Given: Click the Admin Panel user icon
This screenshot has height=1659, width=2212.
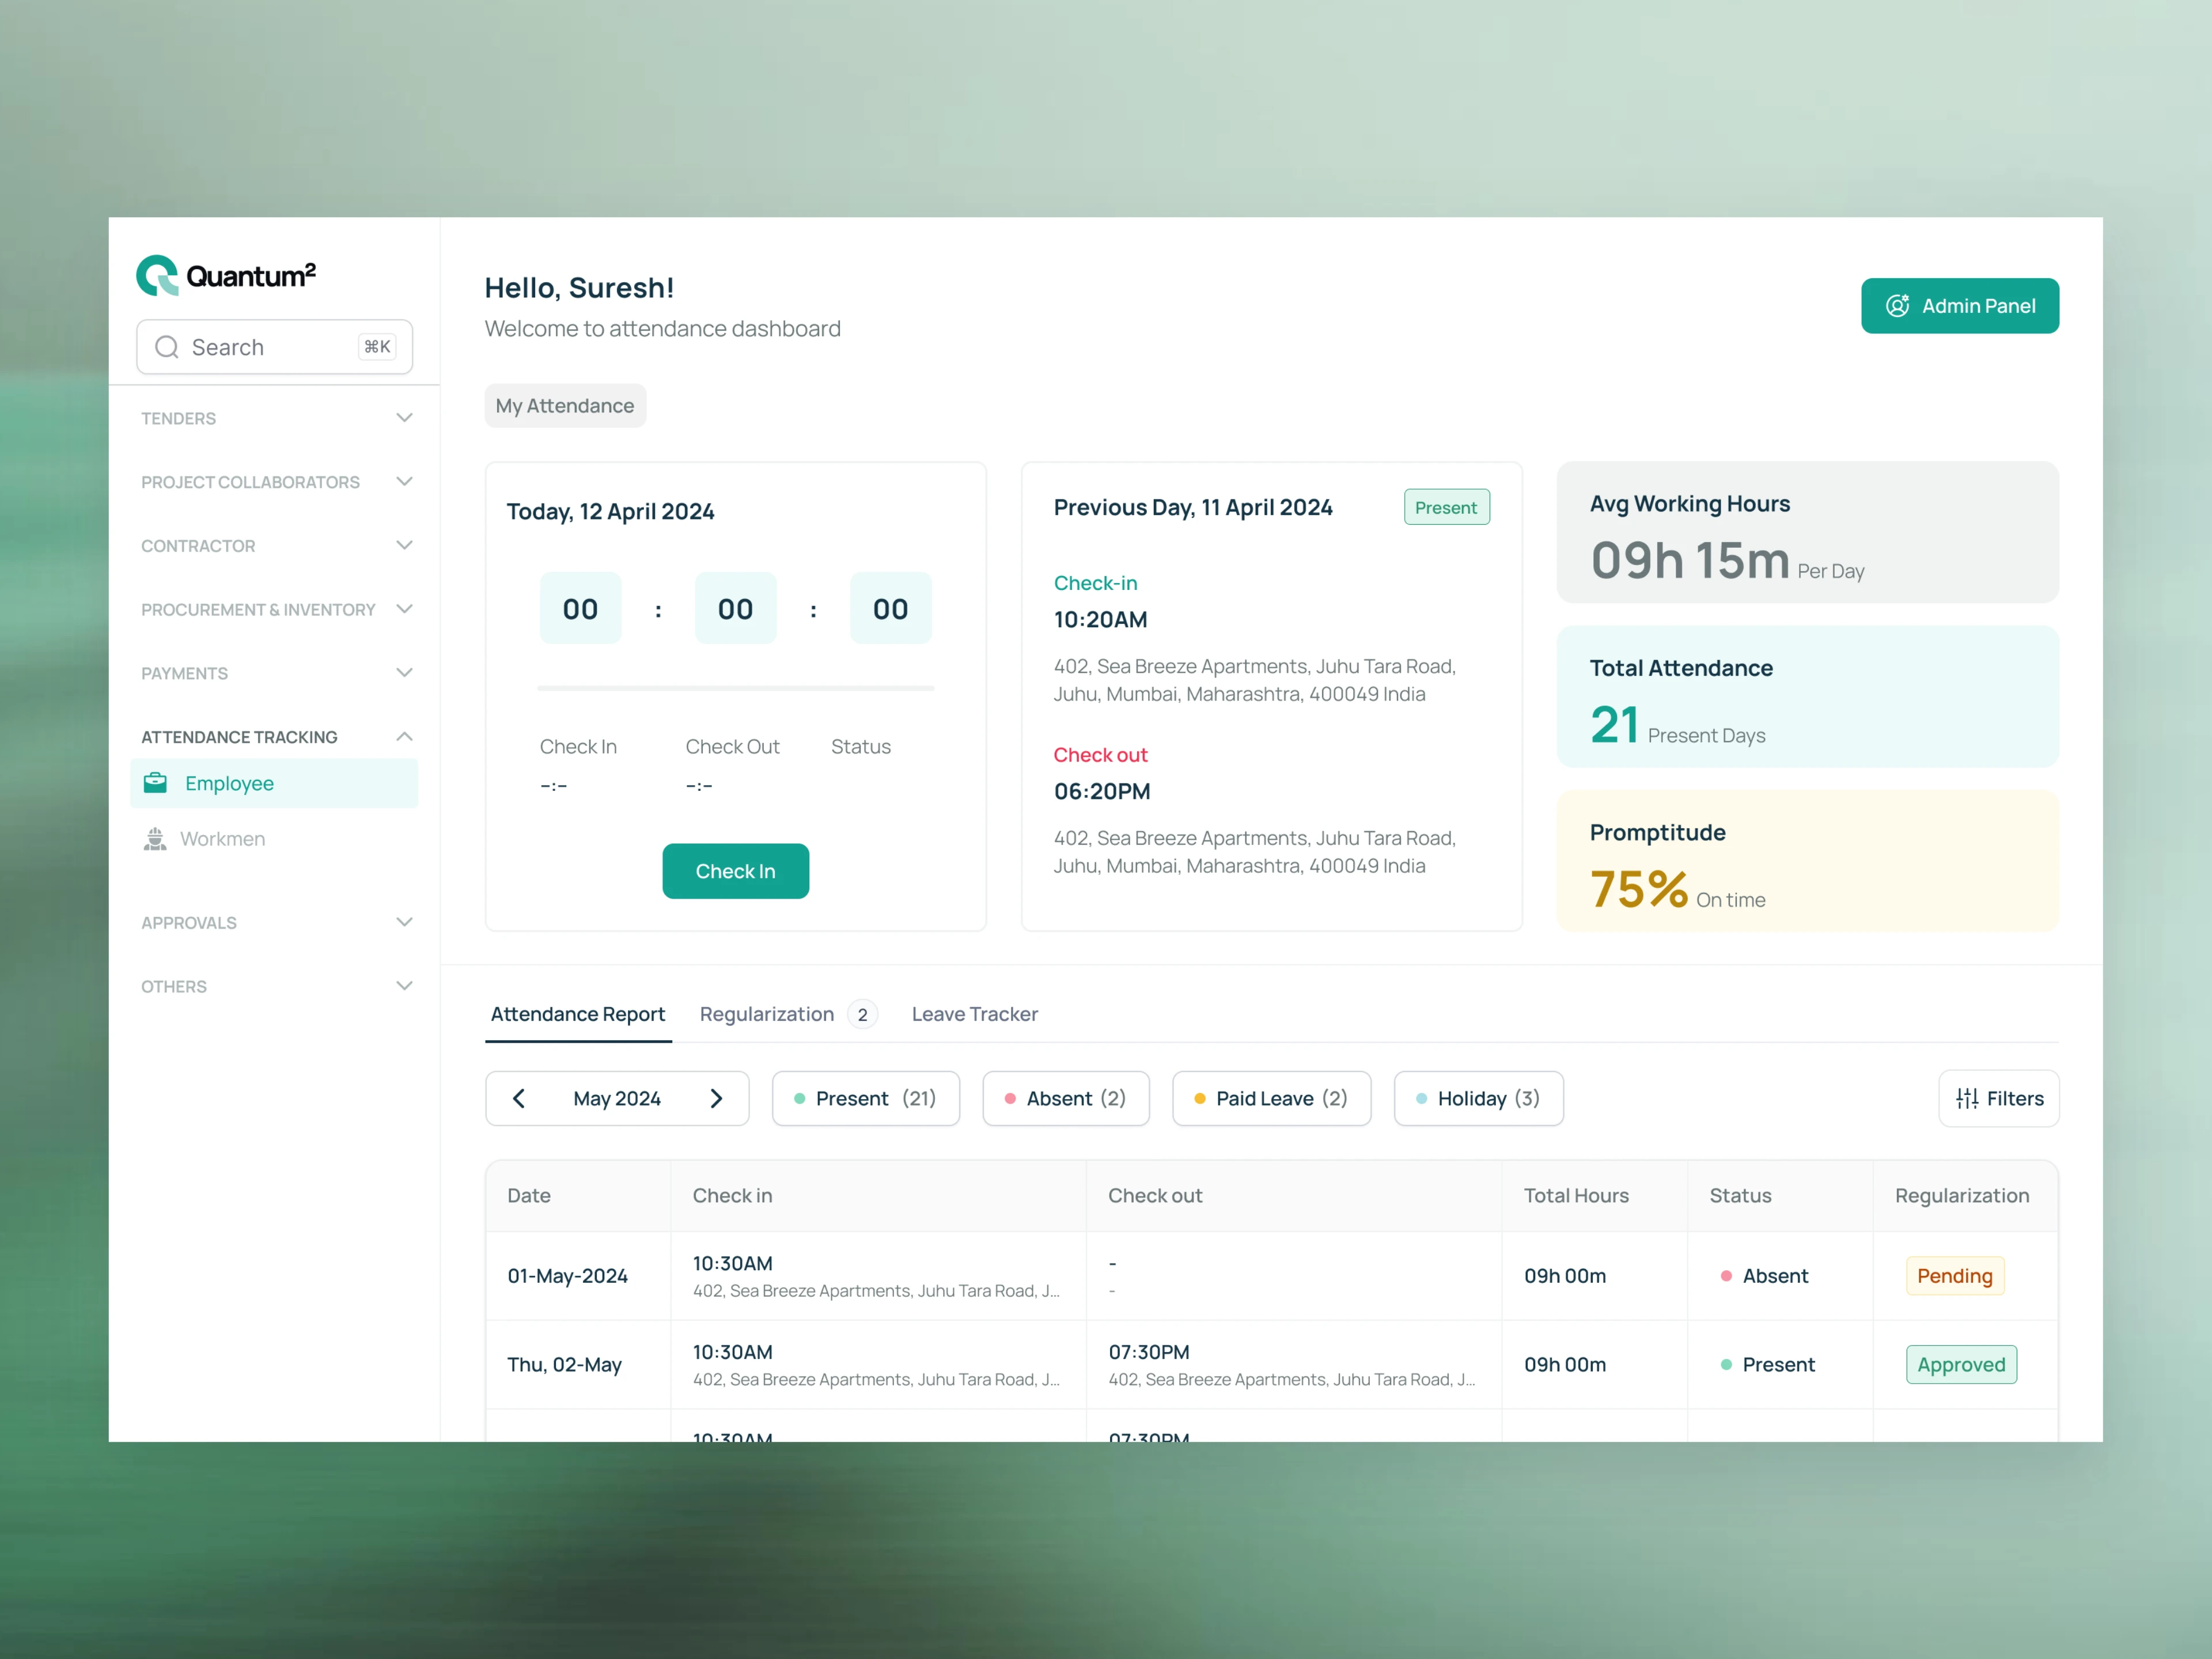Looking at the screenshot, I should 1897,306.
